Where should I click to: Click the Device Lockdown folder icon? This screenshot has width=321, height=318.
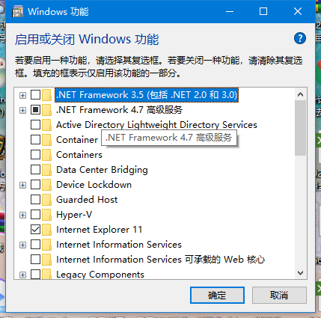pyautogui.click(x=46, y=185)
